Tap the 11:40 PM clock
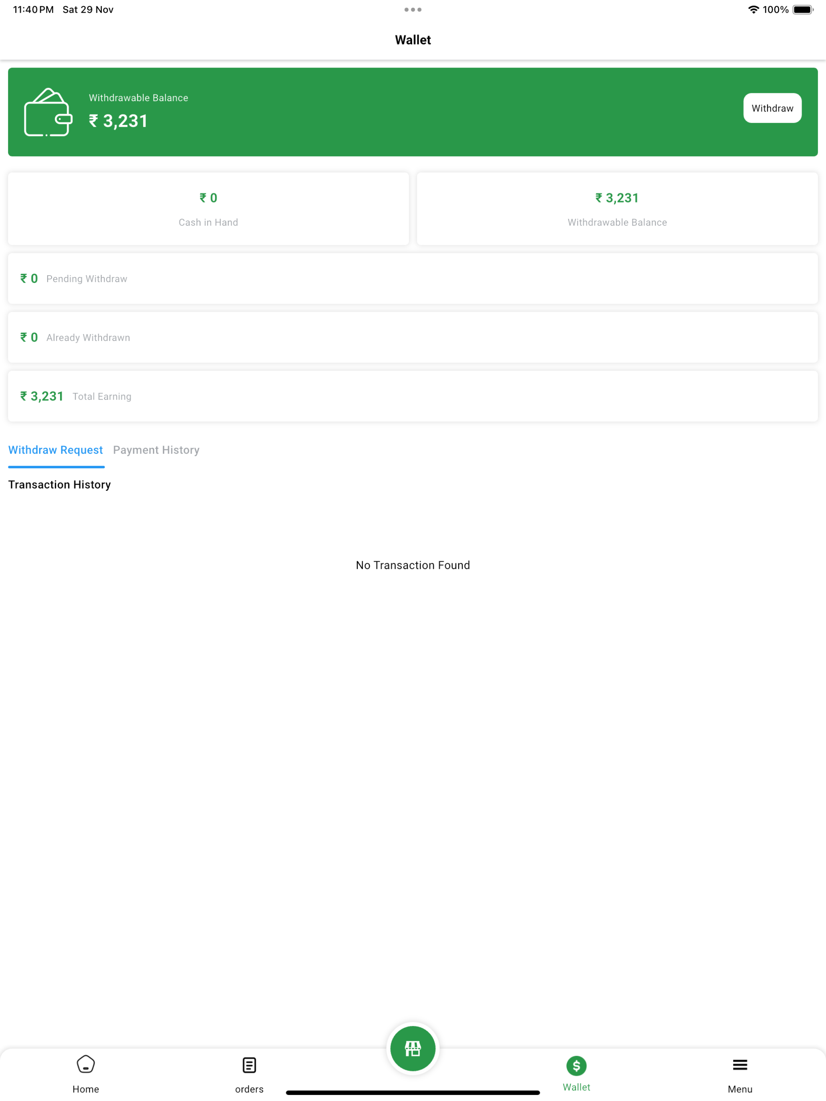This screenshot has width=826, height=1101. pyautogui.click(x=33, y=10)
